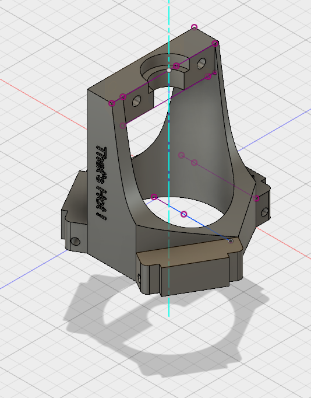
Task: Select the sketch point at the top plate's front-left corner
Action: (x=112, y=103)
